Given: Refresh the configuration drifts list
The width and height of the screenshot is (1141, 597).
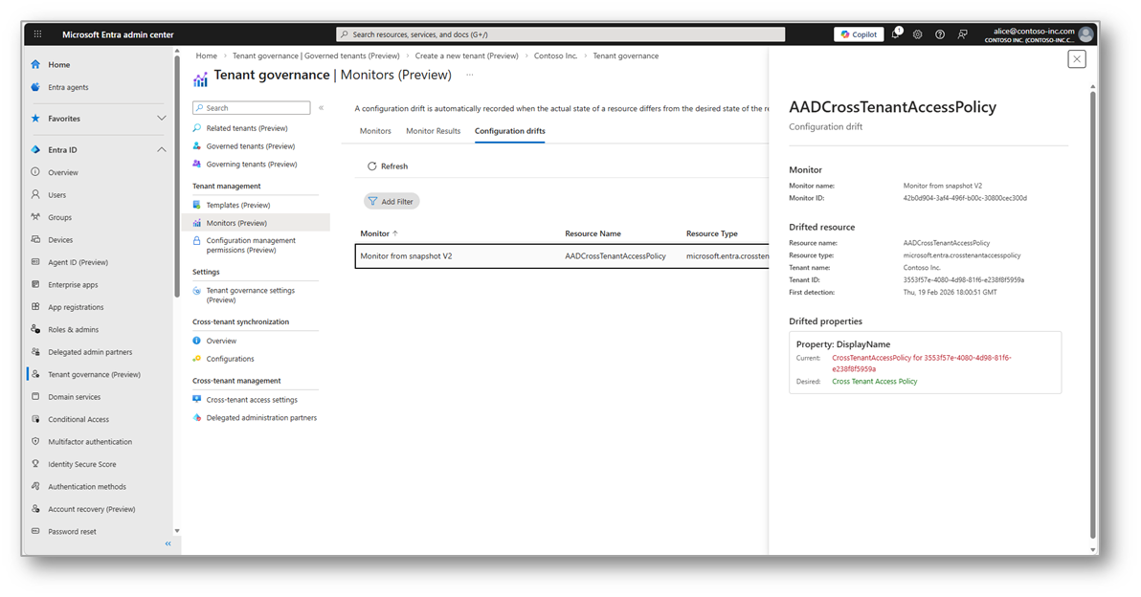Looking at the screenshot, I should [387, 166].
